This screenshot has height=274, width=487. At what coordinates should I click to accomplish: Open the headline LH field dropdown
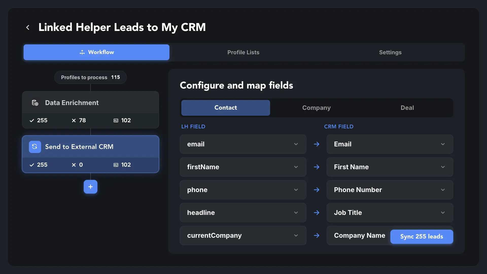[x=243, y=213]
